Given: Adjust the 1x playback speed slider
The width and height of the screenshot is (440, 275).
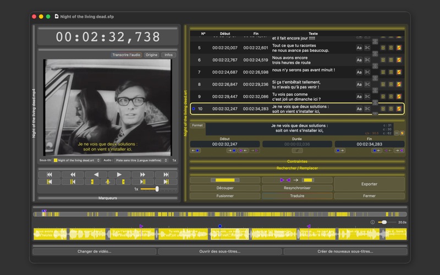Looking at the screenshot, I should click(x=157, y=189).
